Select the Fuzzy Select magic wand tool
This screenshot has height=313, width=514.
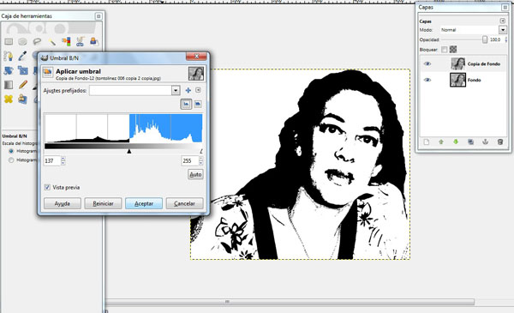[51, 41]
